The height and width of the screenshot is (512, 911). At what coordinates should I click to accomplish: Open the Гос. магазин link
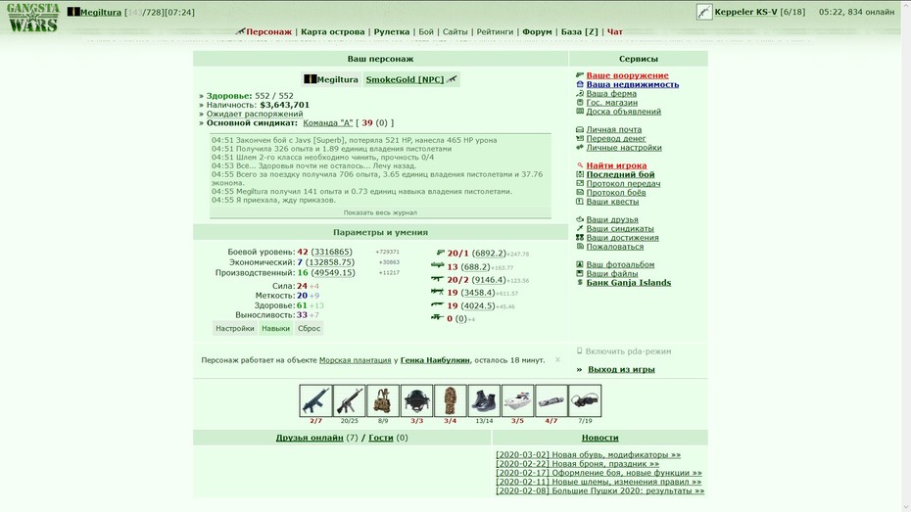pyautogui.click(x=612, y=102)
